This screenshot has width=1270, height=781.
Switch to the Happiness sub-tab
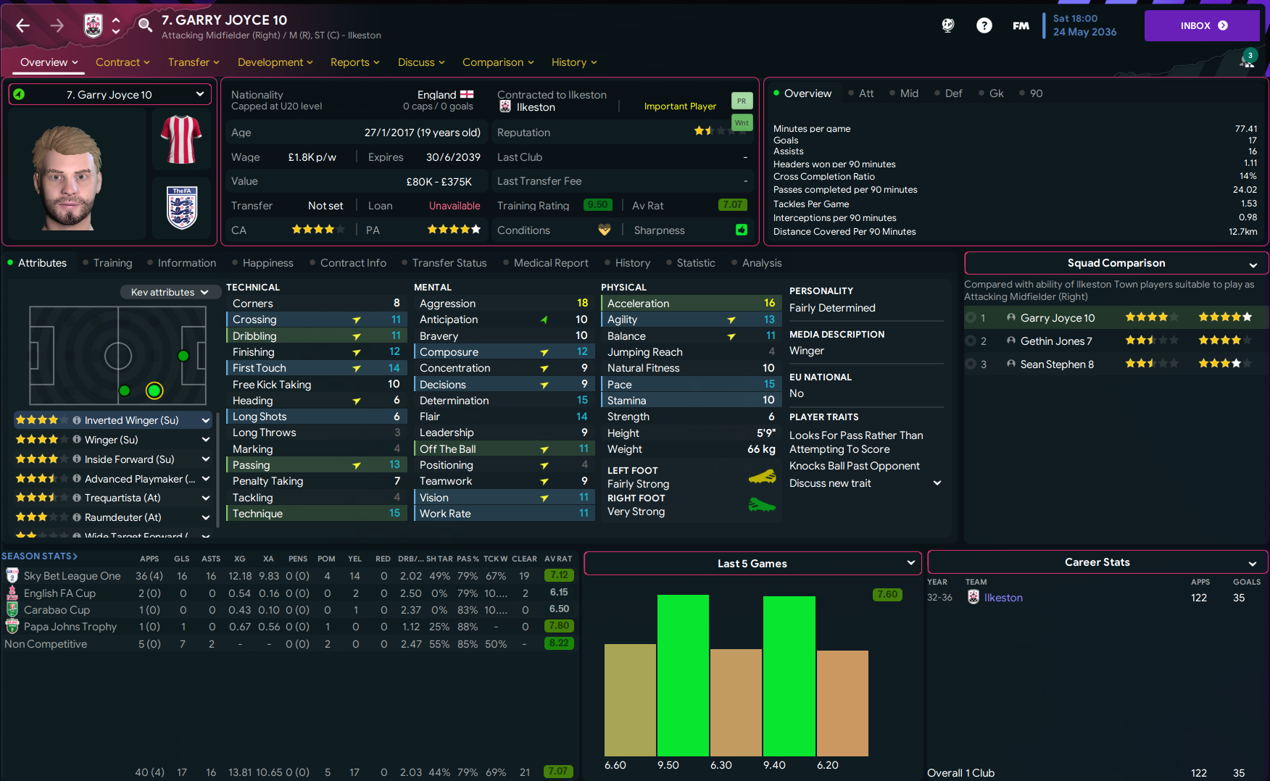pyautogui.click(x=262, y=263)
